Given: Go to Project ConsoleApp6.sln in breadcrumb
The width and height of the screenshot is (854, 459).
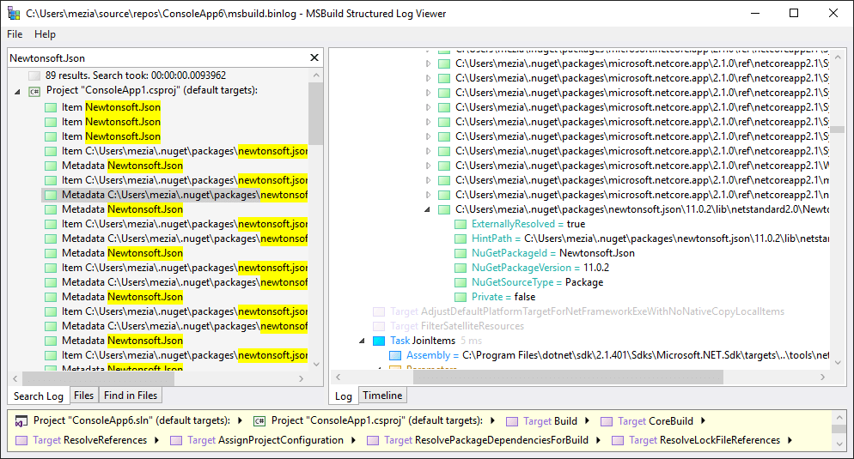Looking at the screenshot, I should (131, 420).
